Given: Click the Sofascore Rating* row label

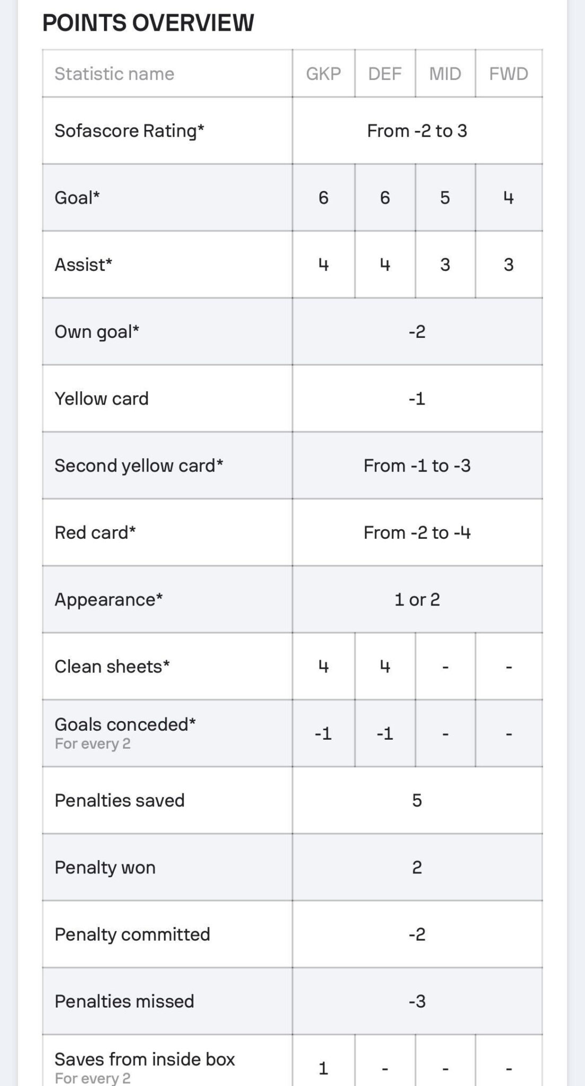Looking at the screenshot, I should pyautogui.click(x=129, y=131).
